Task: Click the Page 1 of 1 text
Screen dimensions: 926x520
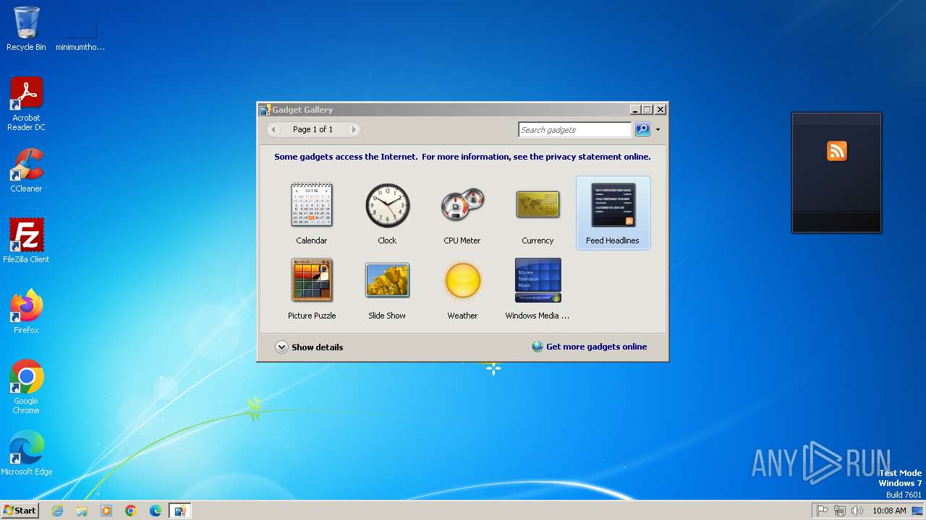Action: [313, 129]
